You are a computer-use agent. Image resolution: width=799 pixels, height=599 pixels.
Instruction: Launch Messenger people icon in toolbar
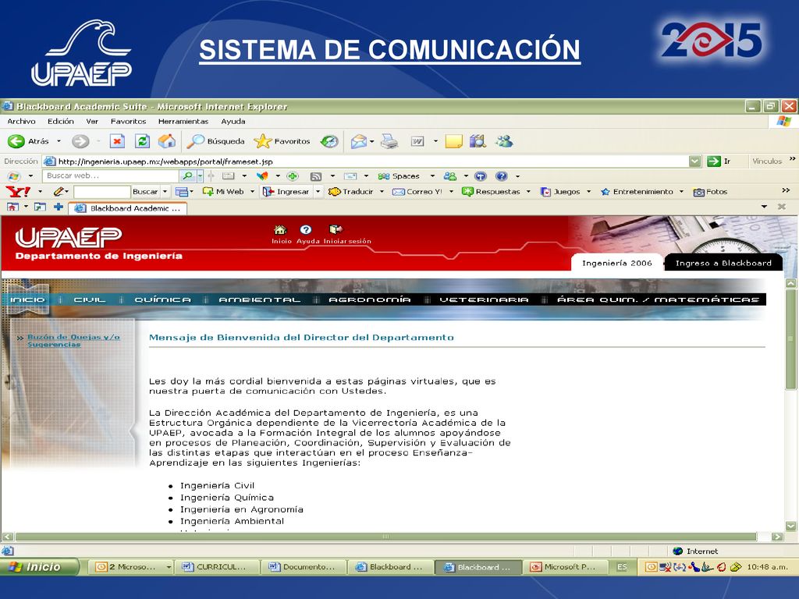tap(504, 141)
